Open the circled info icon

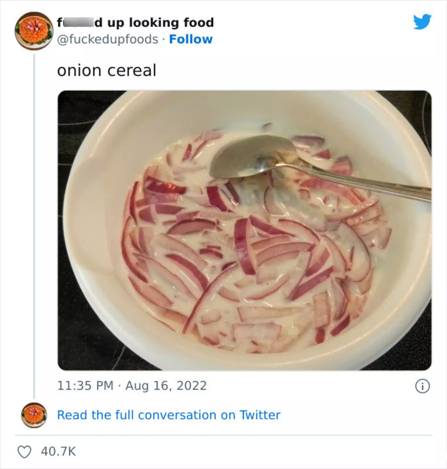tap(422, 386)
